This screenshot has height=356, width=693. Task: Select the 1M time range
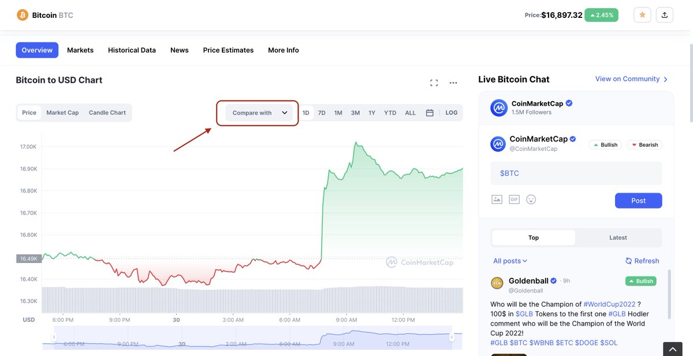338,113
